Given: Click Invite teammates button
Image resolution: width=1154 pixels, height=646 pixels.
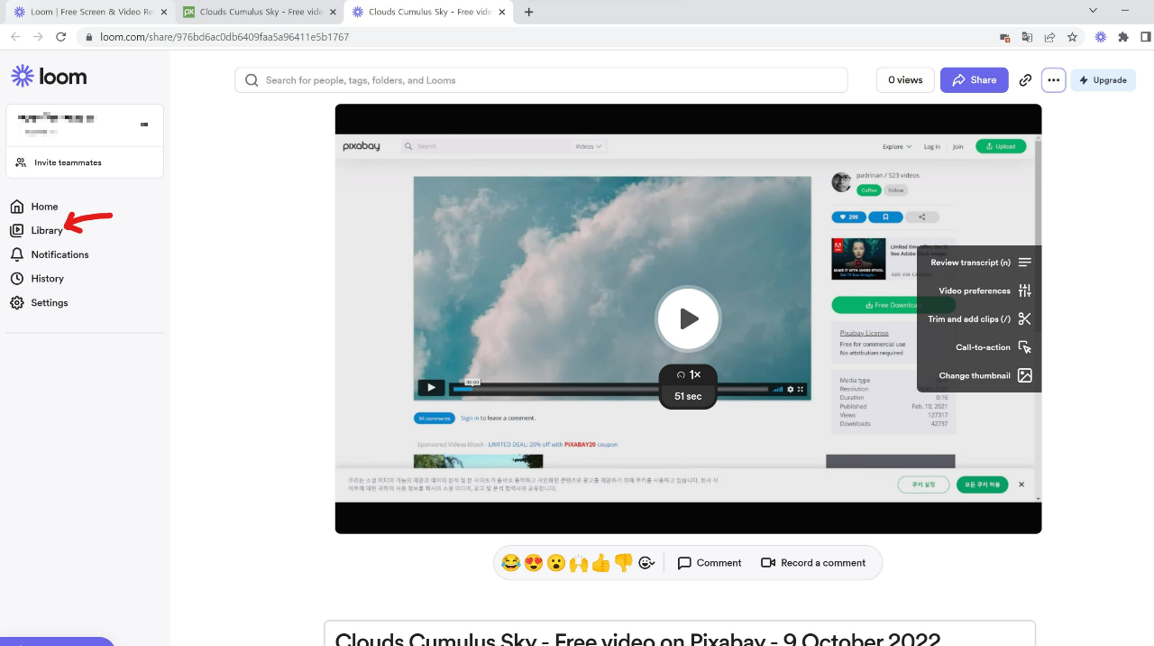Looking at the screenshot, I should [85, 162].
